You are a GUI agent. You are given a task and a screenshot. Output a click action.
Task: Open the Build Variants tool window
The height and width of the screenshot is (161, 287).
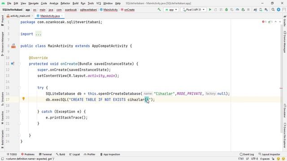click(x=2, y=139)
